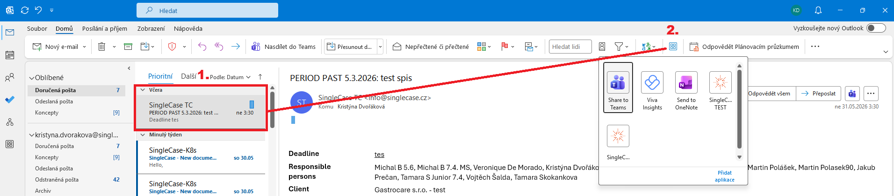Collapse the Oblíbené folder group
This screenshot has height=196, width=894.
pyautogui.click(x=32, y=78)
